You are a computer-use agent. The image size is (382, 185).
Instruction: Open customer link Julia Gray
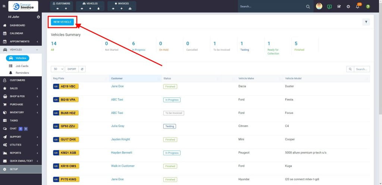(118, 126)
